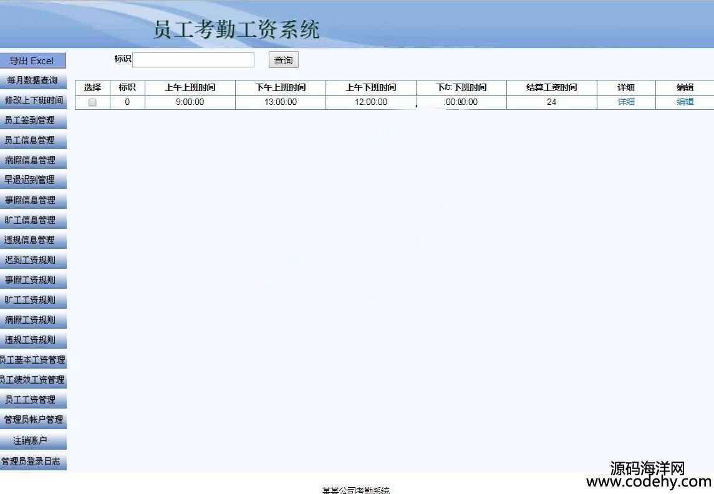
Task: Click the 员工考勤工资系统 title
Action: click(236, 29)
